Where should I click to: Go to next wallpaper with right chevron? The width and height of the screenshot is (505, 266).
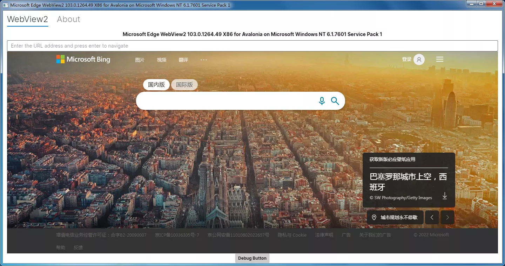[x=447, y=217]
